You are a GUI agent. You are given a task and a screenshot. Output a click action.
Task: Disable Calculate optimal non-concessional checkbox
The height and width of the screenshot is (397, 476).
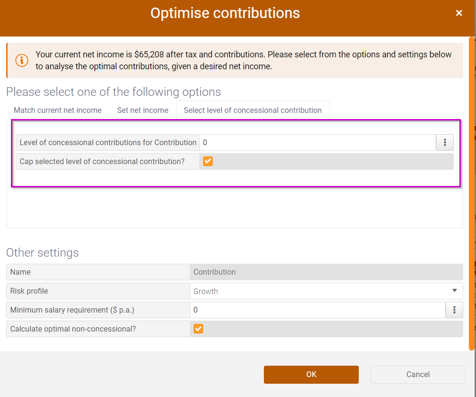coord(198,329)
